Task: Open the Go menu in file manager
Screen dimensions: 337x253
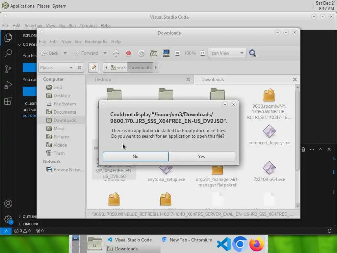Action: [x=78, y=42]
